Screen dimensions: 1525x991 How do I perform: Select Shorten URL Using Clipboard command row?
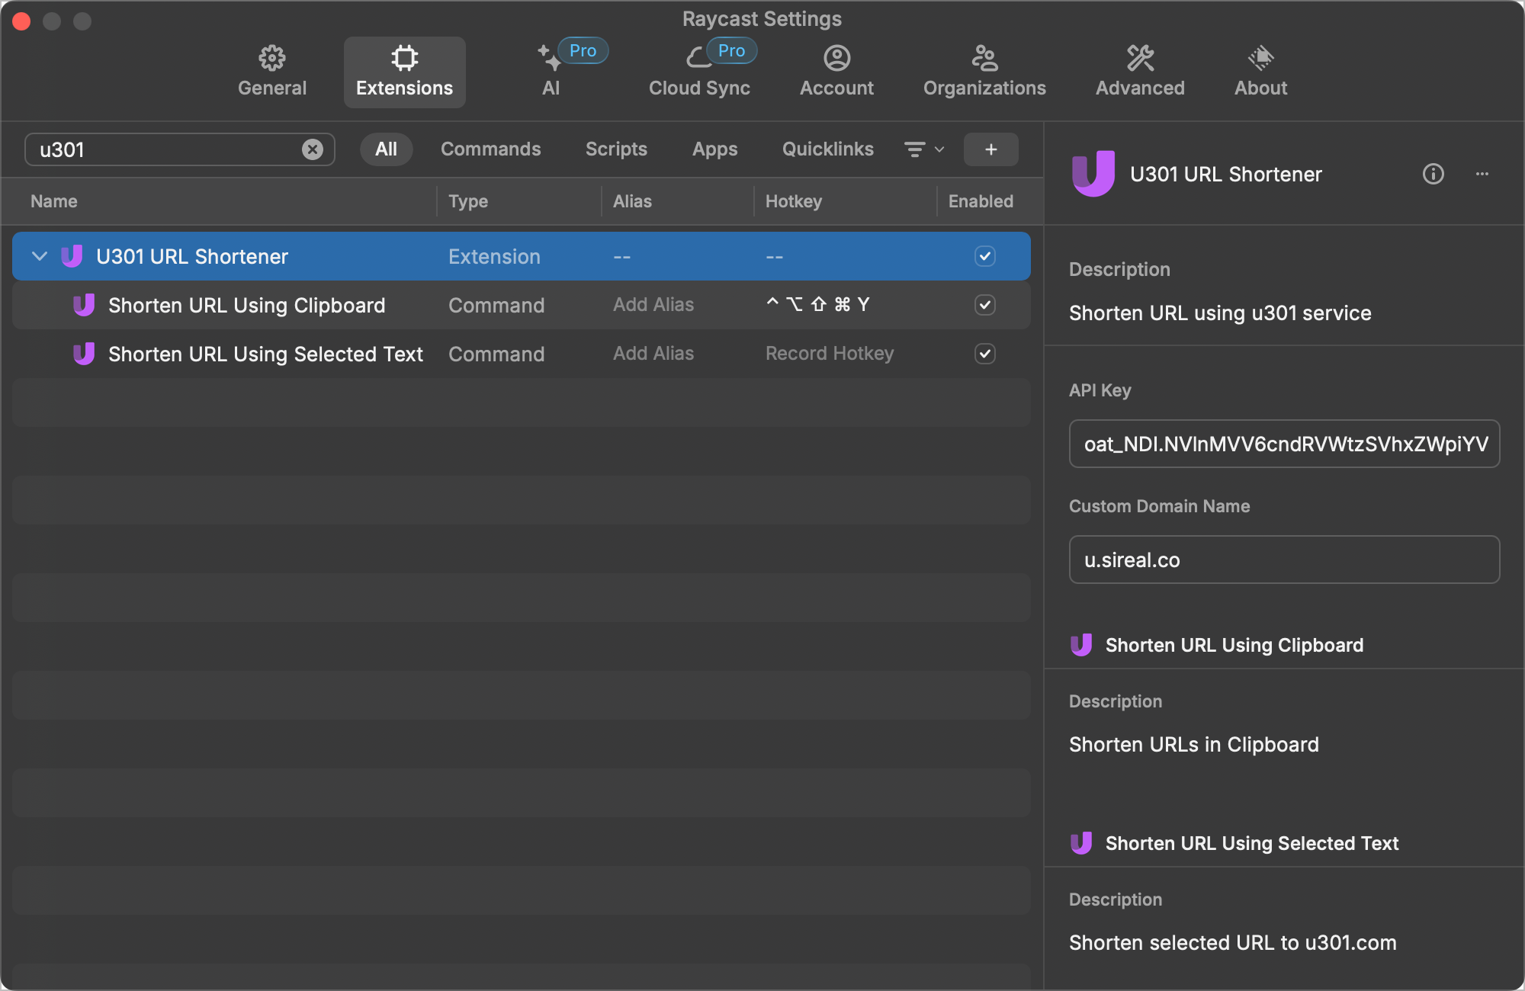pos(522,305)
